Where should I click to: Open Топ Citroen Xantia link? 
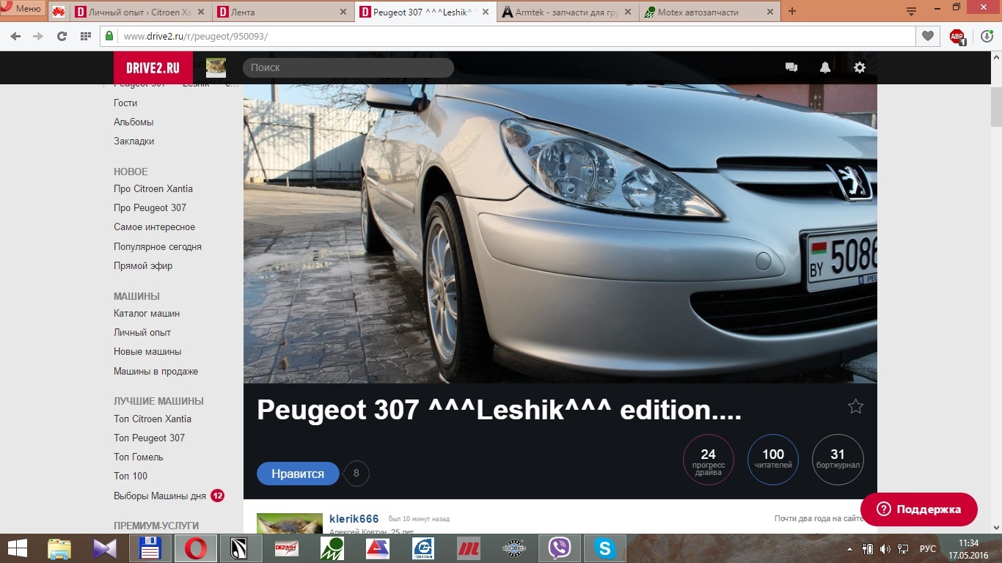click(x=153, y=419)
